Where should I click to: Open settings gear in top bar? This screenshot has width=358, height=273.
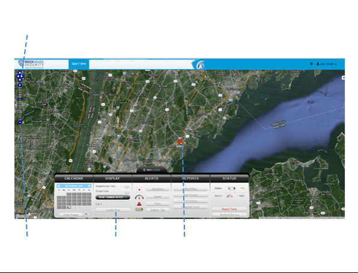click(x=311, y=64)
